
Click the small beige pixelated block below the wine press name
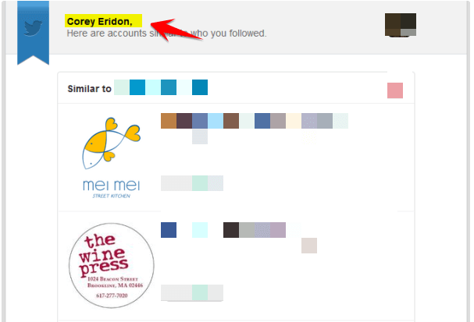pos(309,246)
